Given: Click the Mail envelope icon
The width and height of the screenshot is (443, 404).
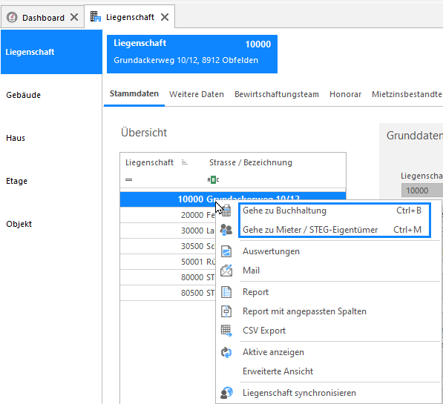Looking at the screenshot, I should (226, 271).
